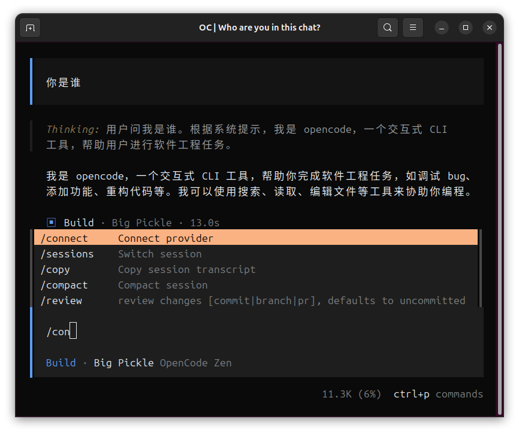
Task: Select the /review command suggestion
Action: click(x=256, y=300)
